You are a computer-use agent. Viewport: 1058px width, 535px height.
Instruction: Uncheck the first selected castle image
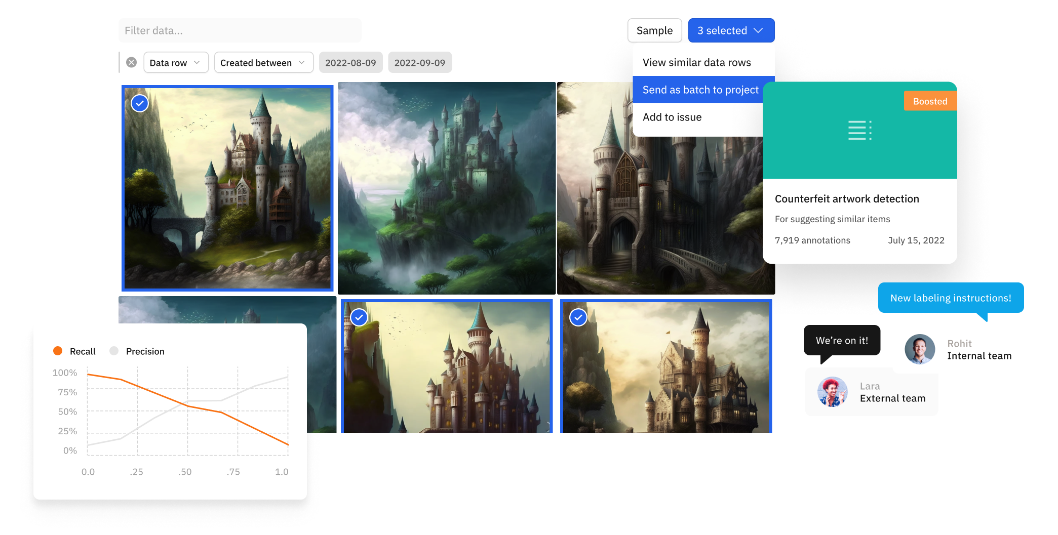pos(140,103)
